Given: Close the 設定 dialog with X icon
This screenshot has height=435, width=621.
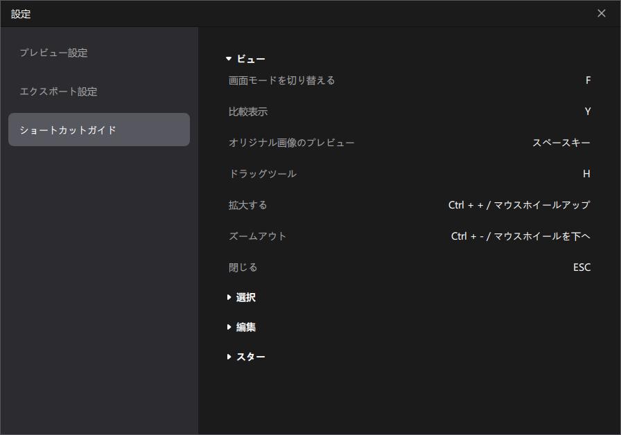Looking at the screenshot, I should click(x=601, y=14).
